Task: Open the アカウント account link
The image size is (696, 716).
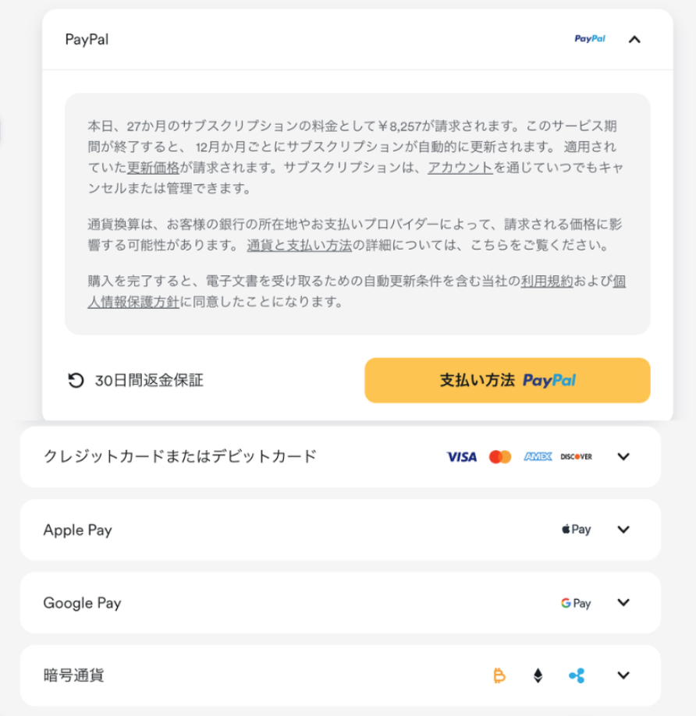Action: pos(460,167)
